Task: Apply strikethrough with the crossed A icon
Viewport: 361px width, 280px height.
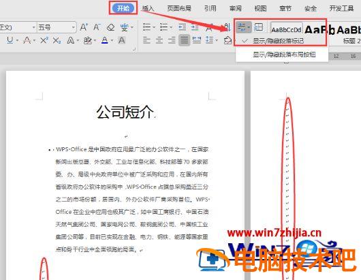Action: [x=27, y=40]
